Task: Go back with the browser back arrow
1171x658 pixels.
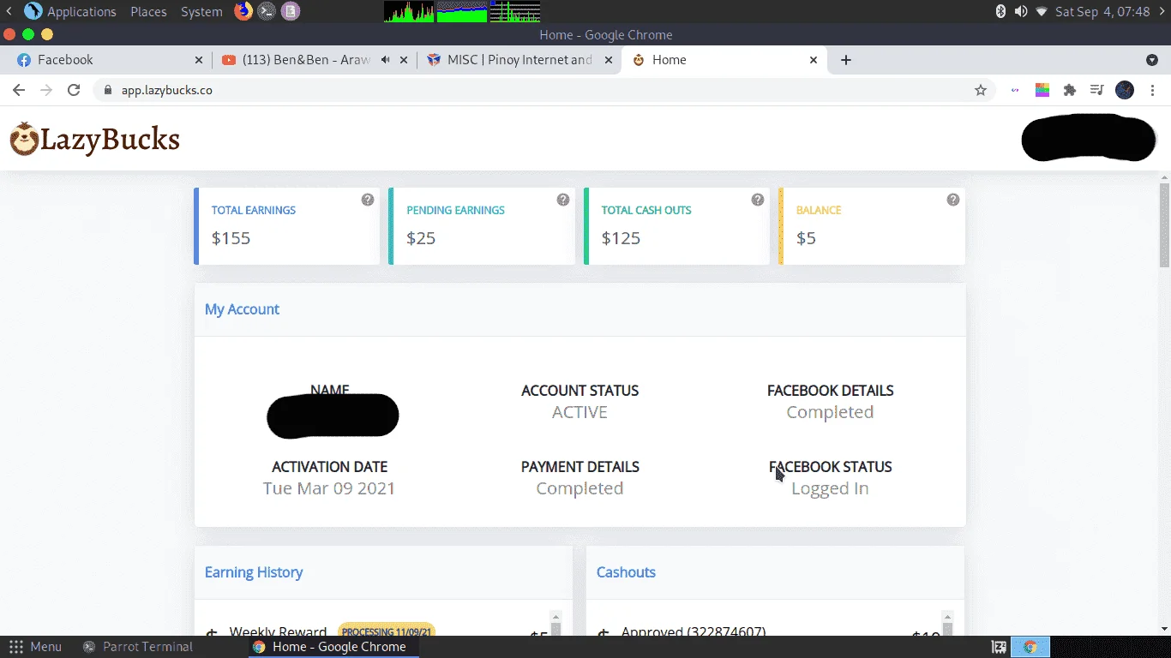Action: pos(19,90)
